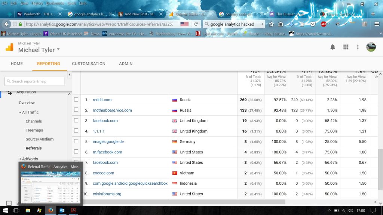Screen dimensions: 383x215
Task: Click the downloads arrow icon
Action: 291,24
